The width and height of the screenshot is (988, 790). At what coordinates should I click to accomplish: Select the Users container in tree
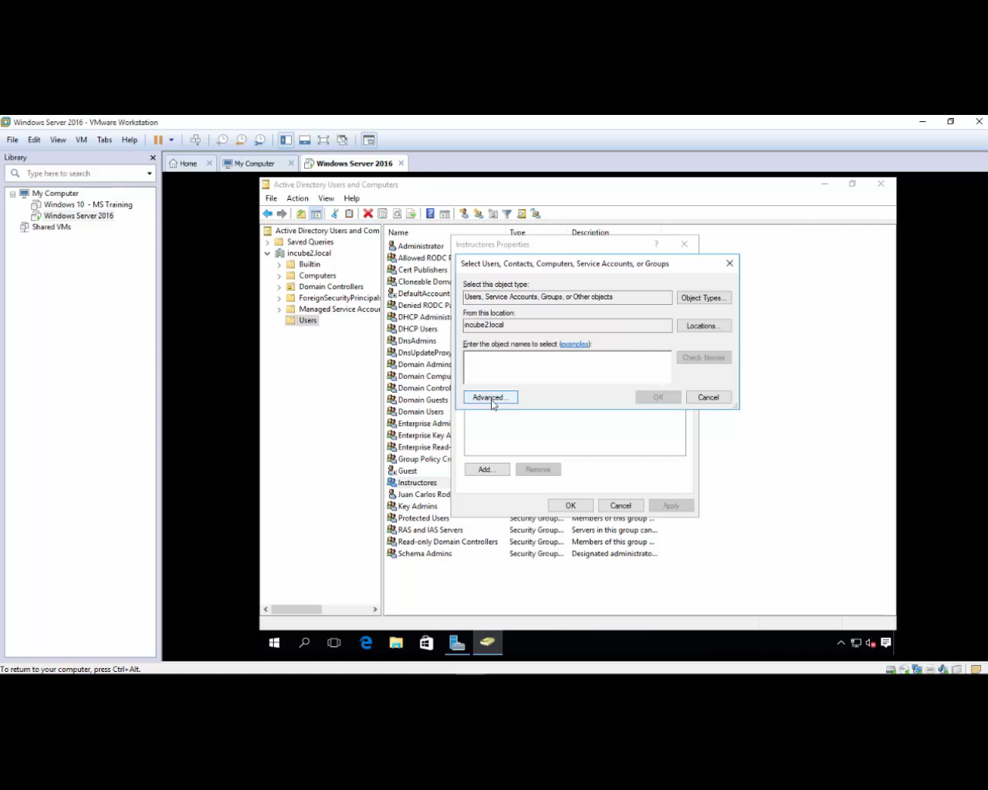(308, 320)
